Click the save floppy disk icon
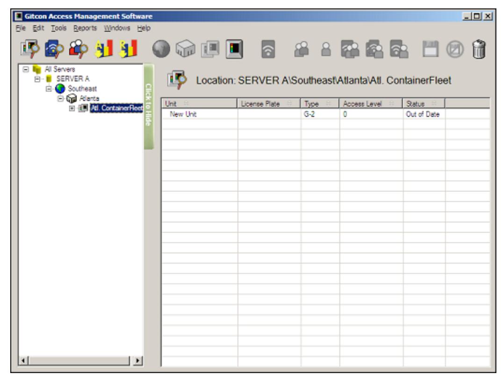The image size is (502, 381). [x=430, y=49]
